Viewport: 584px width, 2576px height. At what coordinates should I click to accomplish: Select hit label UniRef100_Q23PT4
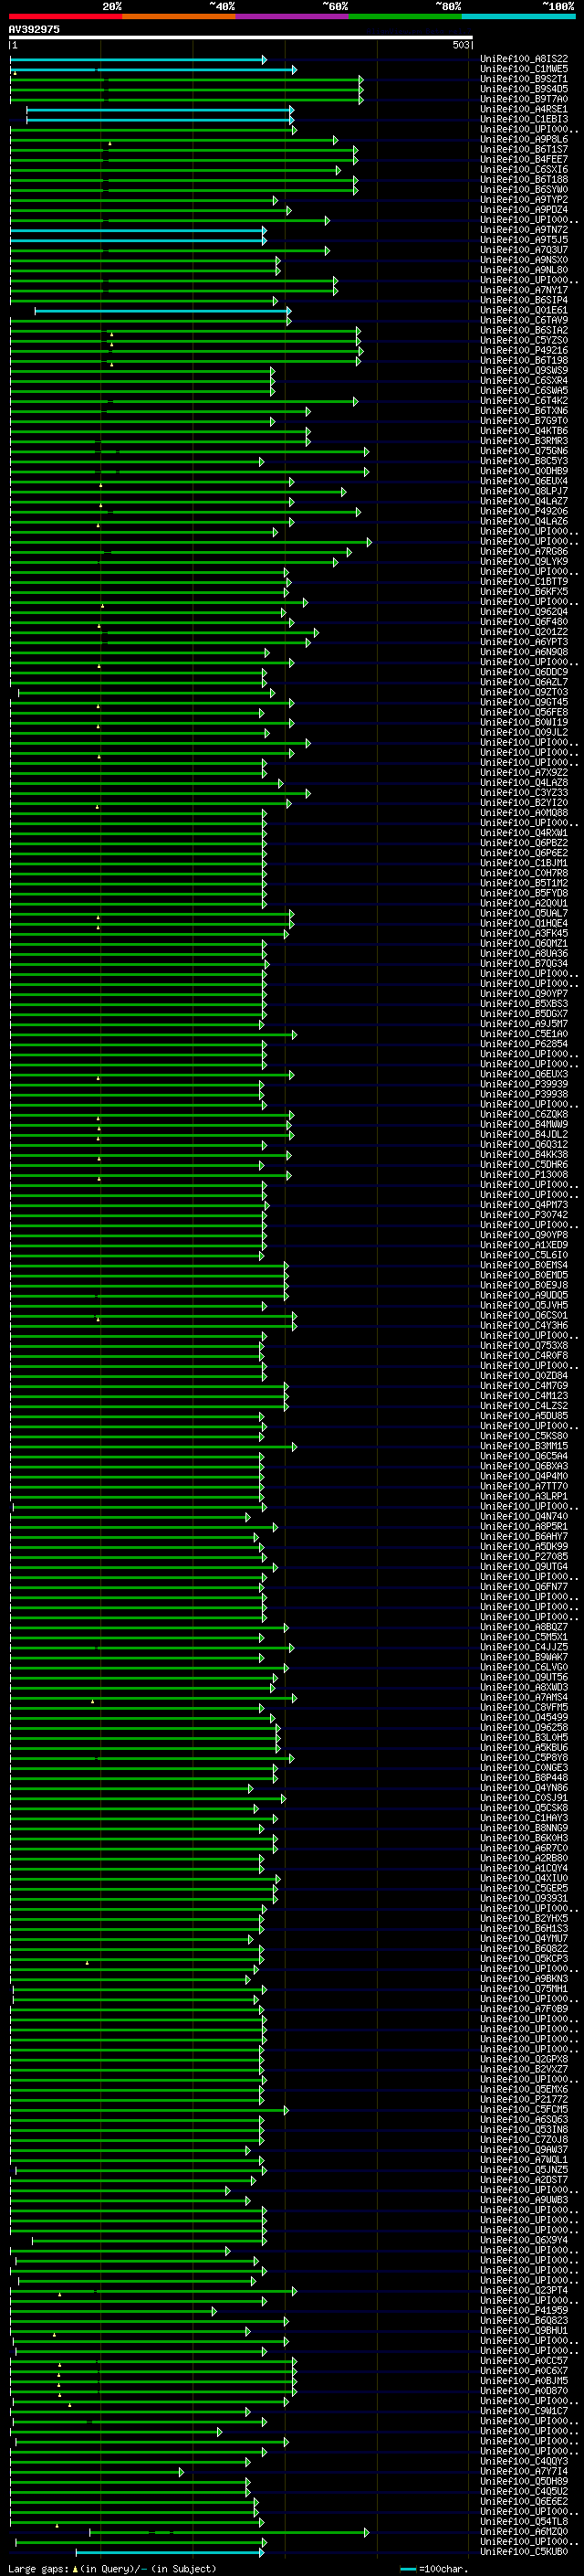[x=524, y=2291]
